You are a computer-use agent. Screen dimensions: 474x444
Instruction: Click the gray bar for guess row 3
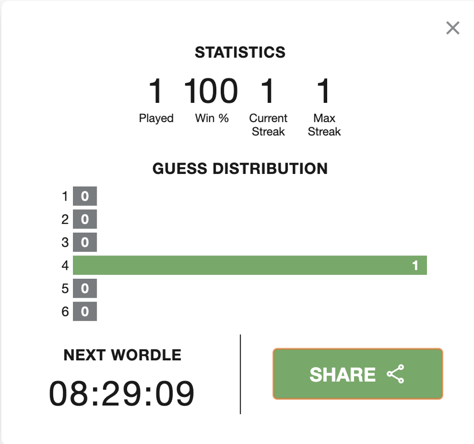pos(85,242)
